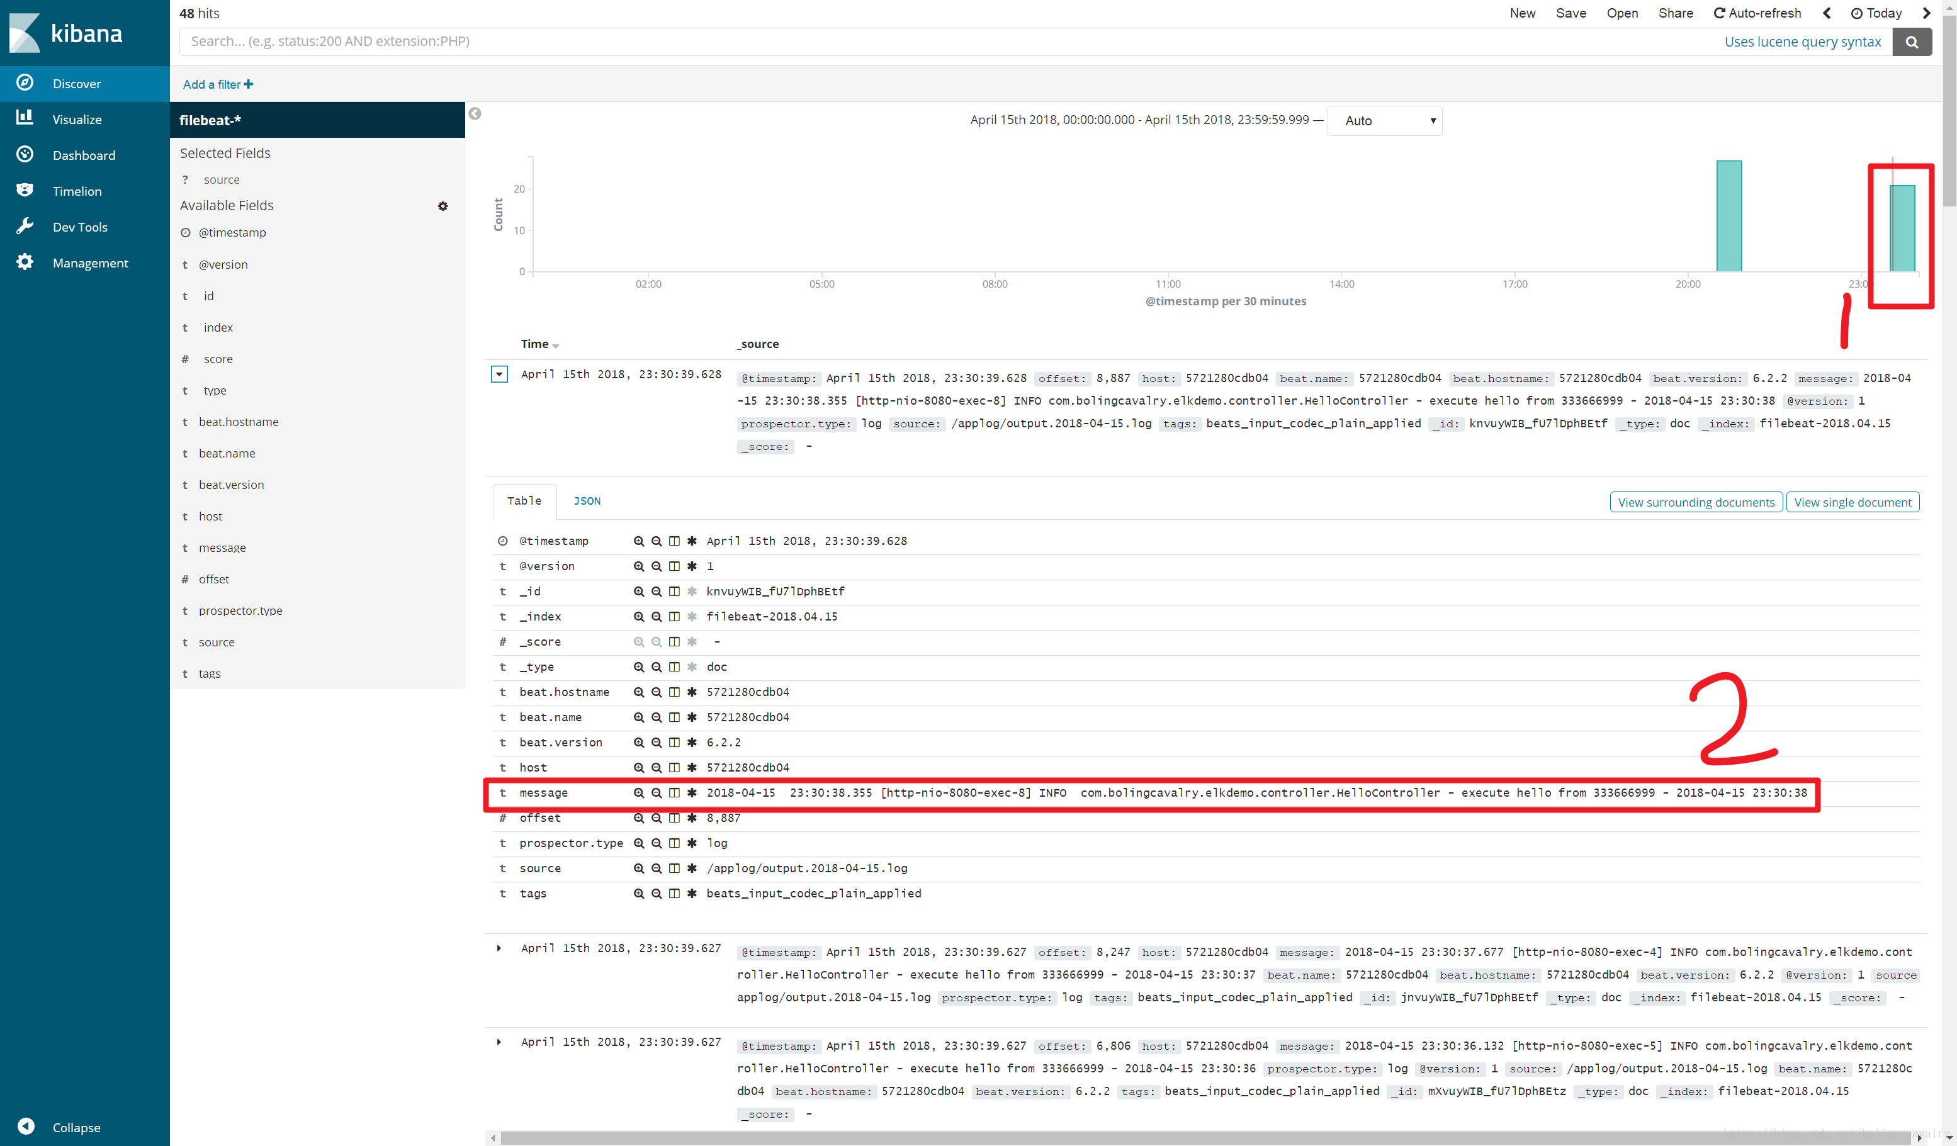Open Dev Tools in the sidebar
This screenshot has width=1957, height=1146.
(84, 227)
